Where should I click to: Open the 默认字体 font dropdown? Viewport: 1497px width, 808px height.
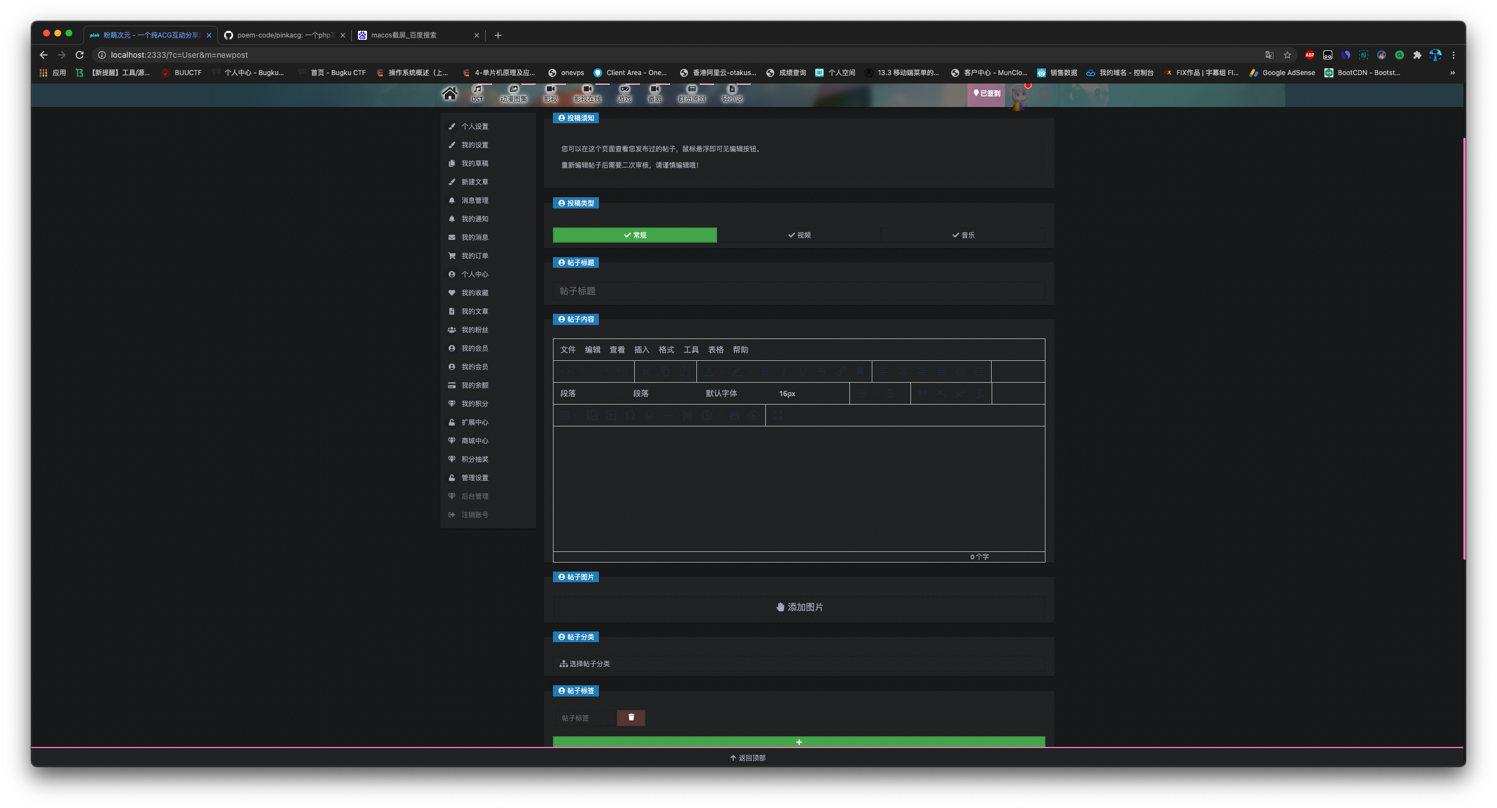[738, 393]
